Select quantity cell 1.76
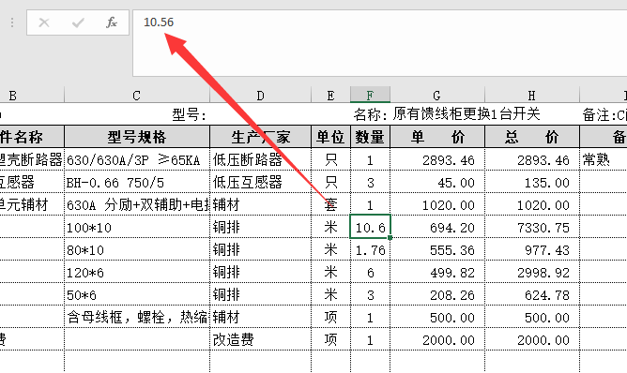The width and height of the screenshot is (627, 373). coord(370,250)
